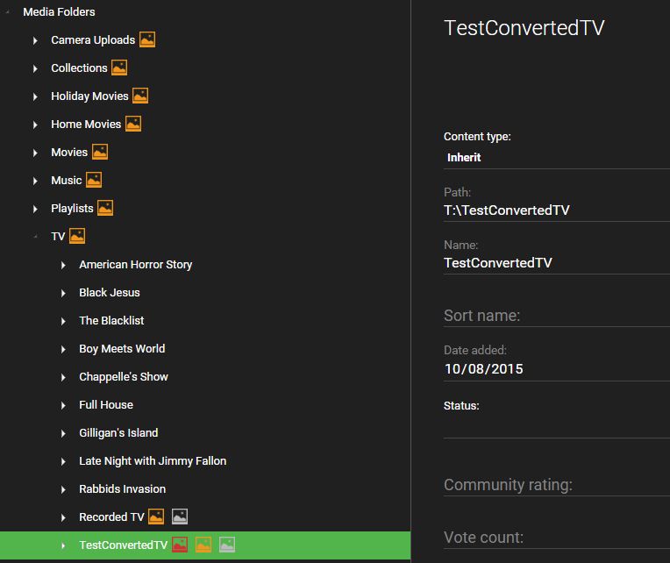Expand Rabbids Invasion arrow
670x563 pixels.
tap(63, 489)
